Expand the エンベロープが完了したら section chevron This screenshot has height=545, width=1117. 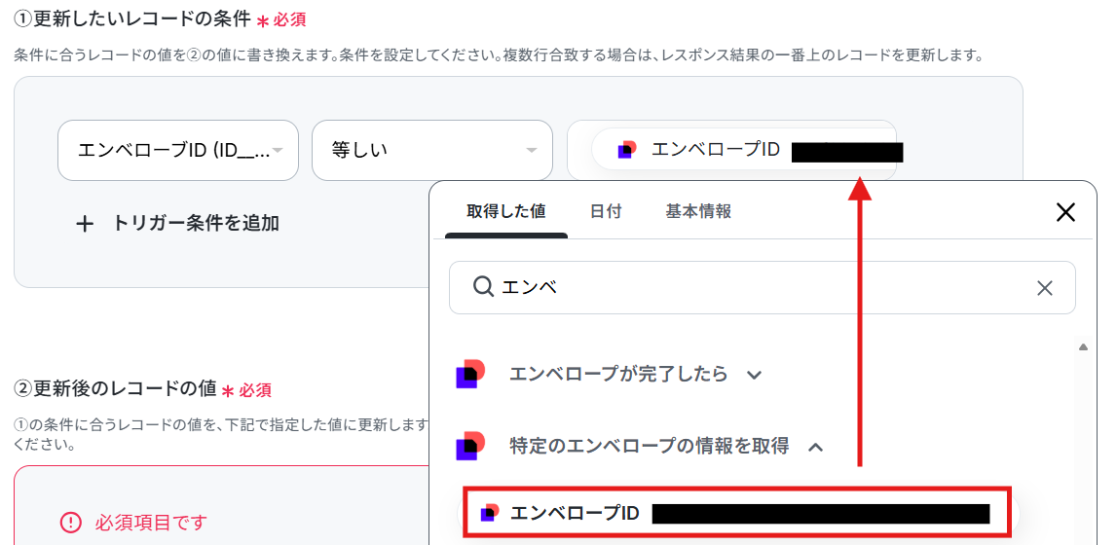click(x=755, y=375)
